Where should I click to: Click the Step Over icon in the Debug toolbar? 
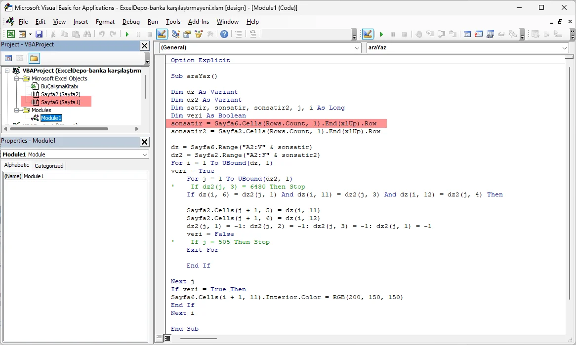point(442,34)
